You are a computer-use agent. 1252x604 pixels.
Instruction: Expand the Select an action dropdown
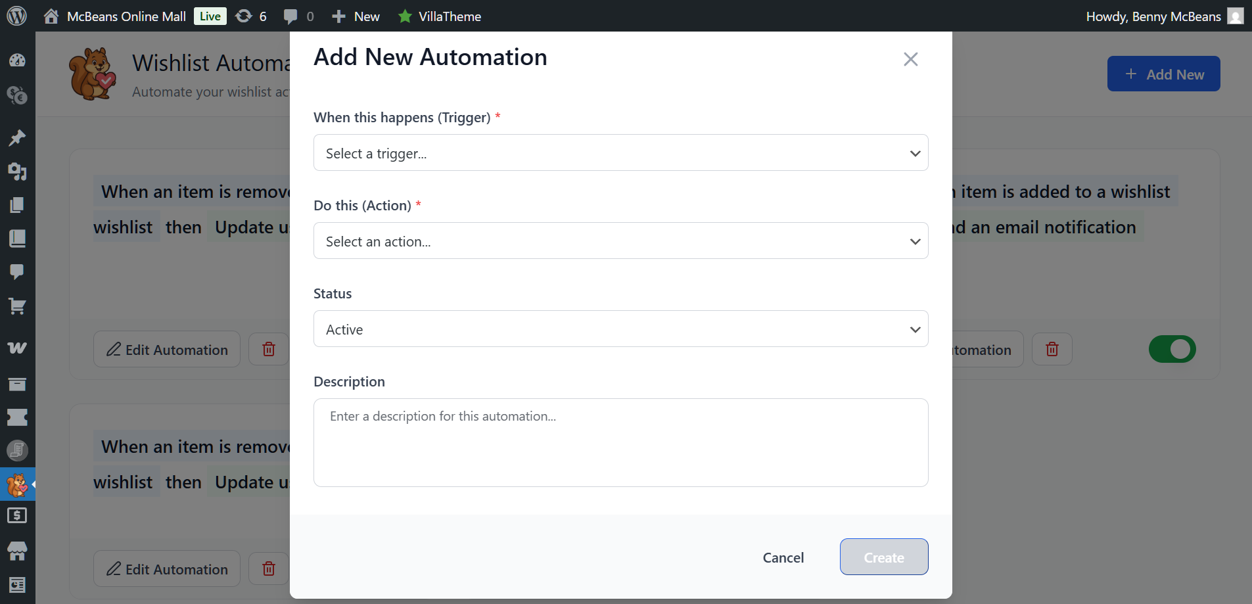pos(620,241)
